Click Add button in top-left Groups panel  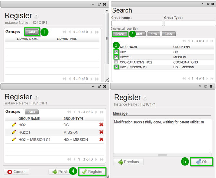32,32
